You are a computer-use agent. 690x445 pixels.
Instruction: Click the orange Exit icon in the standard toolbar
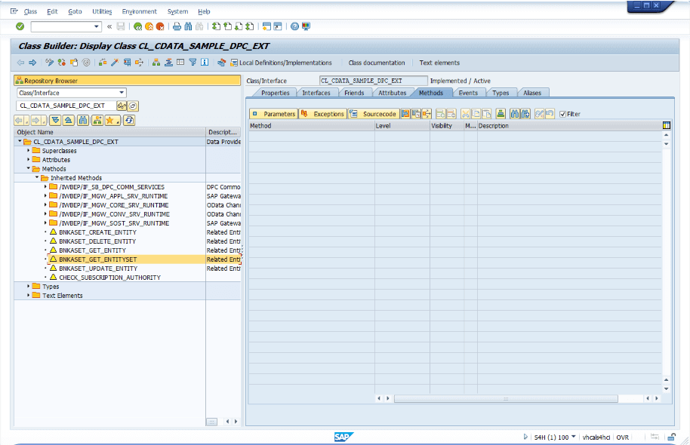point(149,26)
